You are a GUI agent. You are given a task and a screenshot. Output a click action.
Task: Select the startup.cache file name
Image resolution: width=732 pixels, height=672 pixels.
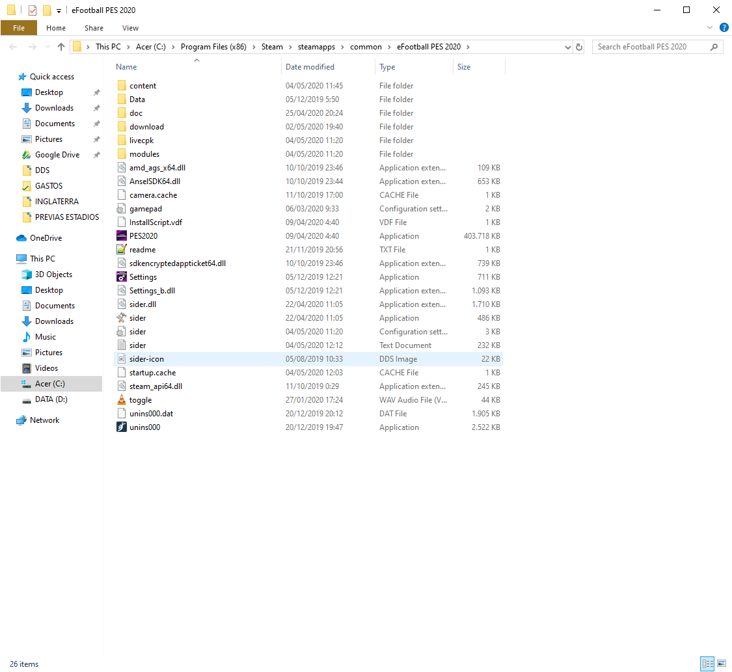pyautogui.click(x=153, y=373)
